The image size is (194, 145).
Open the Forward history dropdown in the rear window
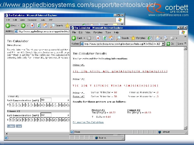[x=27, y=26]
